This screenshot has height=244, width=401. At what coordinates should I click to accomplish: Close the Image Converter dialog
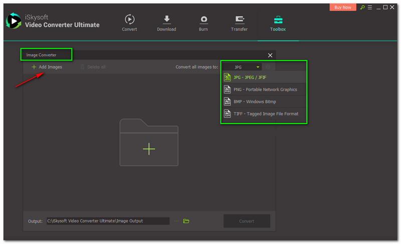[270, 55]
